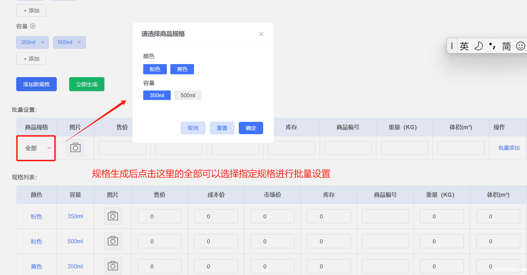Click the 取消 button in dialog
Image resolution: width=527 pixels, height=275 pixels.
(193, 128)
